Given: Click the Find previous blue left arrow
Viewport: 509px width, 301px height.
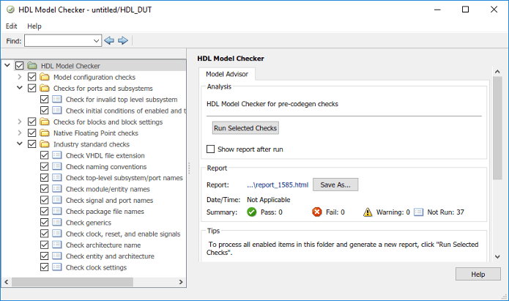Looking at the screenshot, I should coord(109,40).
